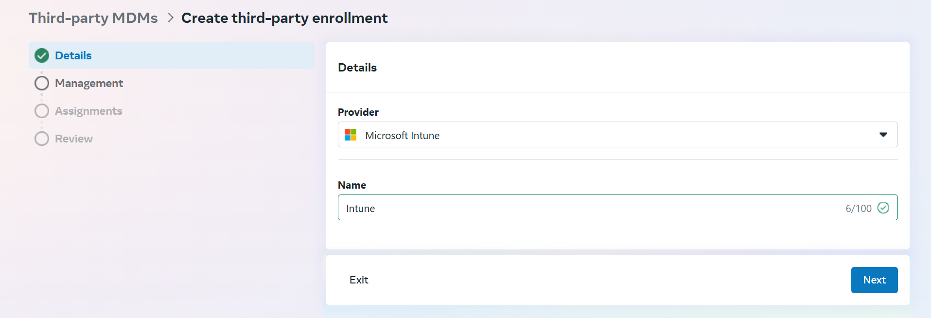Click Exit to leave the wizard
This screenshot has height=318, width=931.
(x=358, y=280)
